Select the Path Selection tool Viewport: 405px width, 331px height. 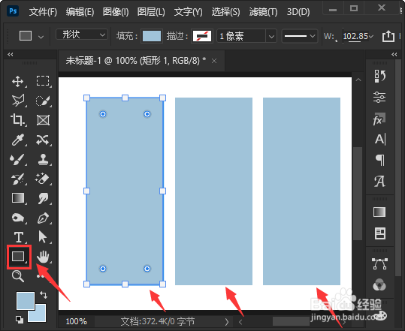(43, 237)
